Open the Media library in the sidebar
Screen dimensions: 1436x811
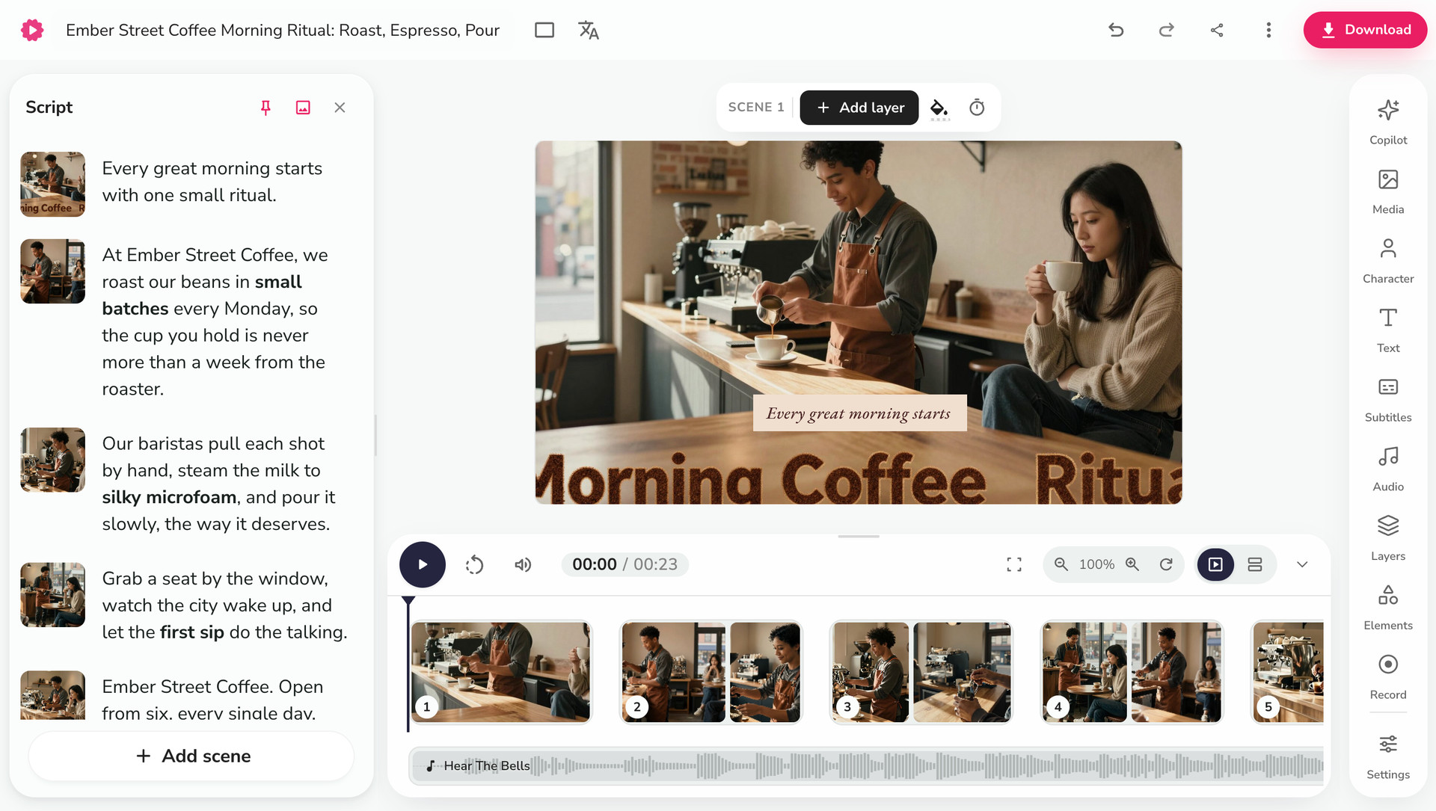tap(1388, 192)
